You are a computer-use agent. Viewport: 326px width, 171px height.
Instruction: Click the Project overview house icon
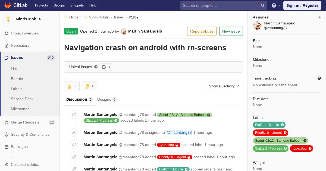[x=7, y=33]
